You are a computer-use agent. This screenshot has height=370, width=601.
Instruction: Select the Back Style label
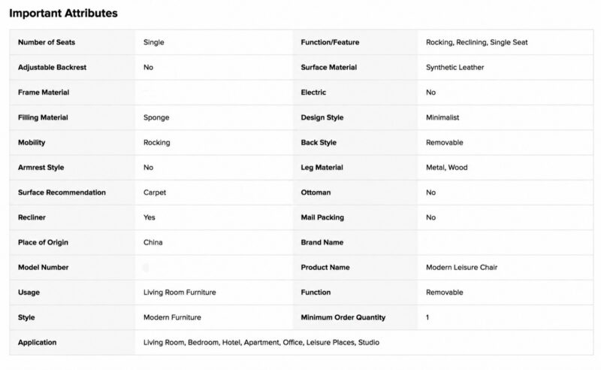pyautogui.click(x=319, y=142)
